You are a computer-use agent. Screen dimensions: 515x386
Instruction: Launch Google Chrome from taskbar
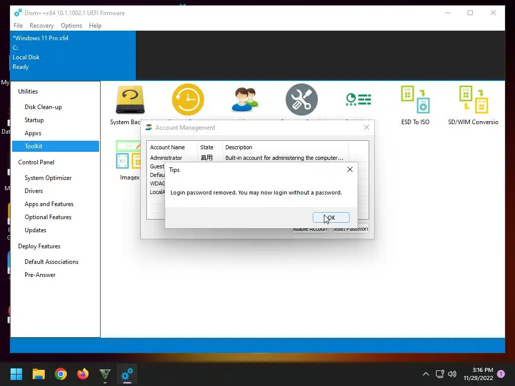[61, 374]
